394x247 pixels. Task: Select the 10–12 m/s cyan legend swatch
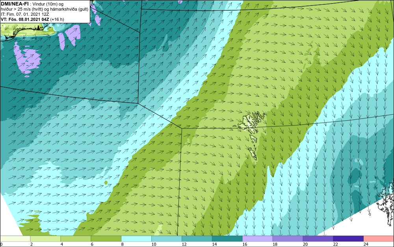tap(167, 239)
